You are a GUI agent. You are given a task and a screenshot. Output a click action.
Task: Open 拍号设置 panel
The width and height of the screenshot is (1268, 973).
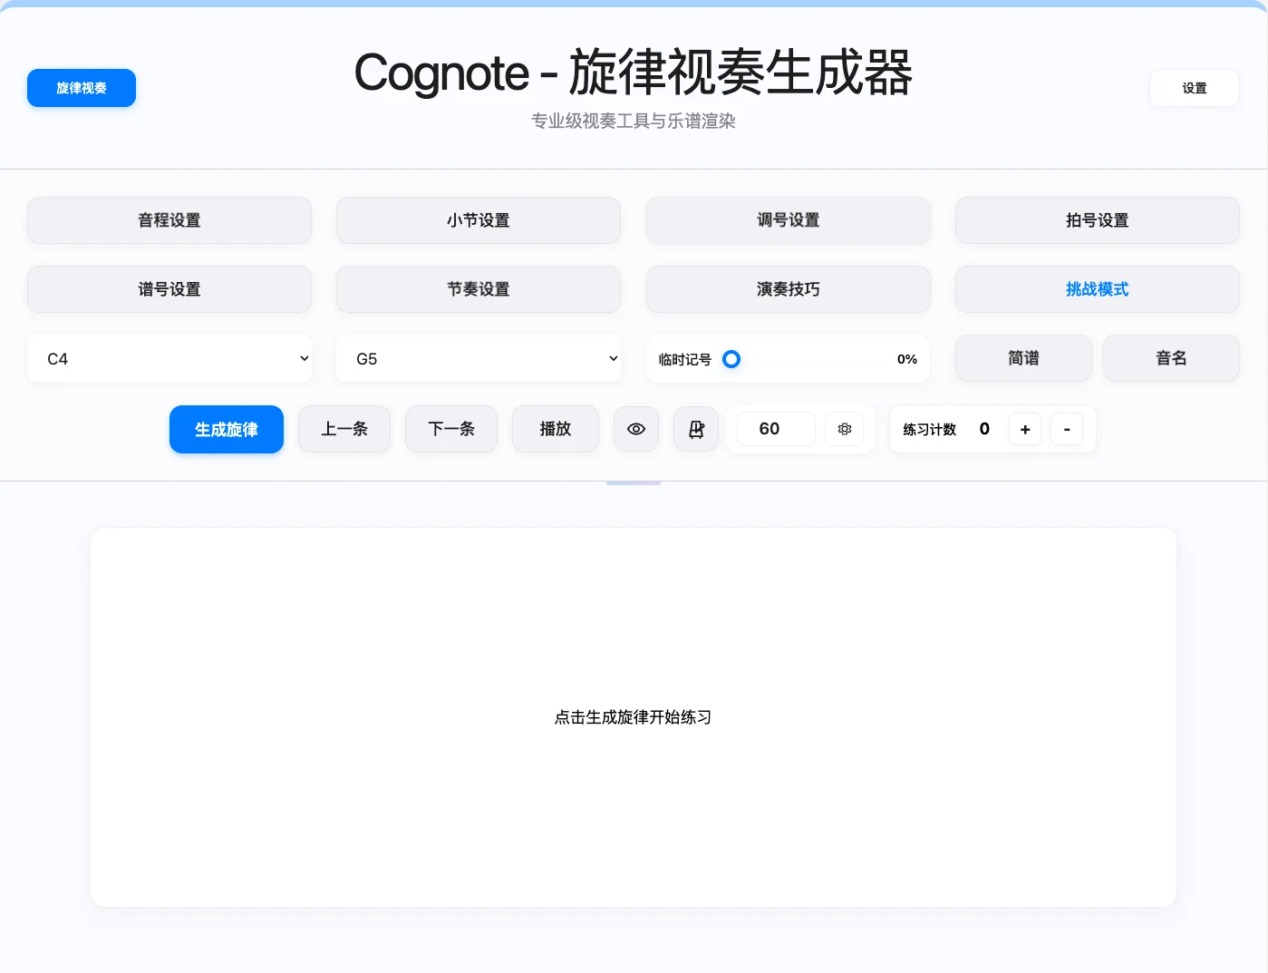[x=1098, y=220]
